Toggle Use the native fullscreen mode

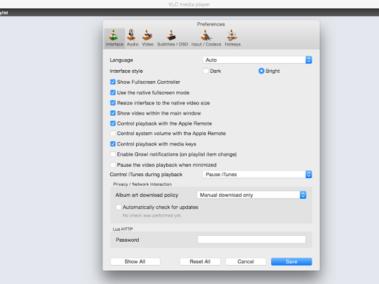point(113,93)
